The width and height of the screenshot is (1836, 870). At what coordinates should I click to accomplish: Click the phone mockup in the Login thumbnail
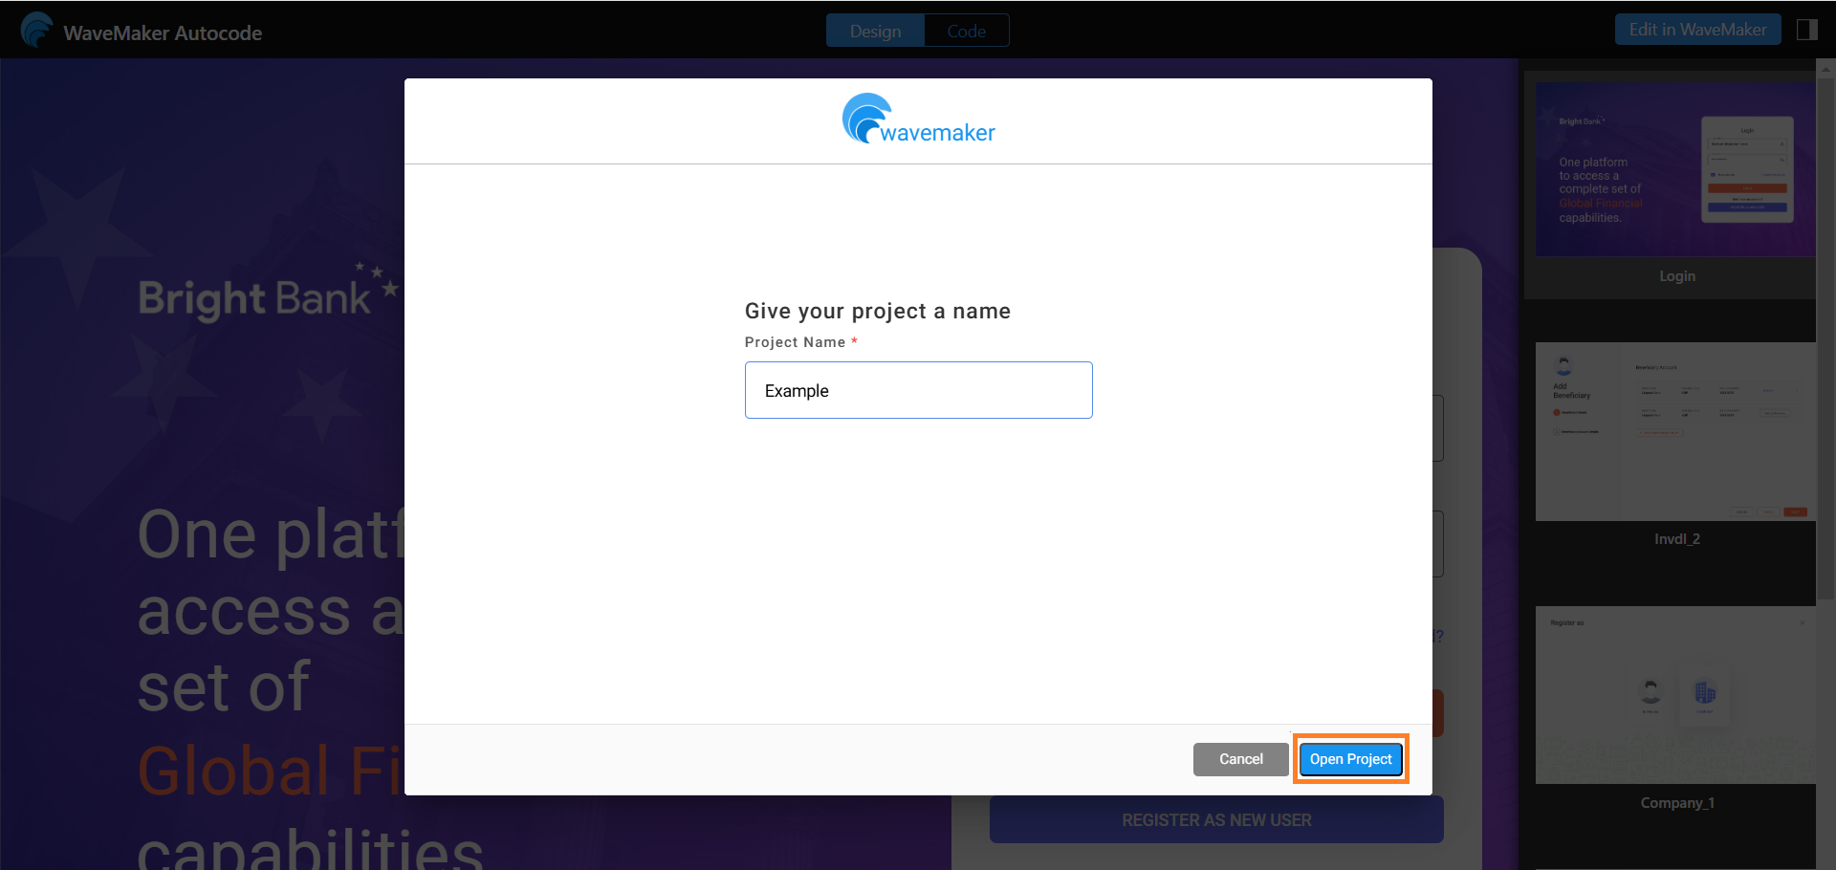[x=1747, y=169]
